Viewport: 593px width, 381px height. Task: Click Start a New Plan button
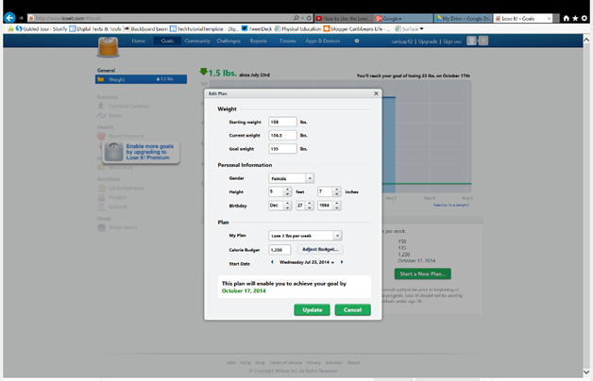422,273
